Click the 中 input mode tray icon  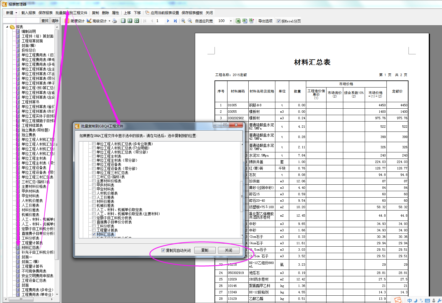pos(410,300)
